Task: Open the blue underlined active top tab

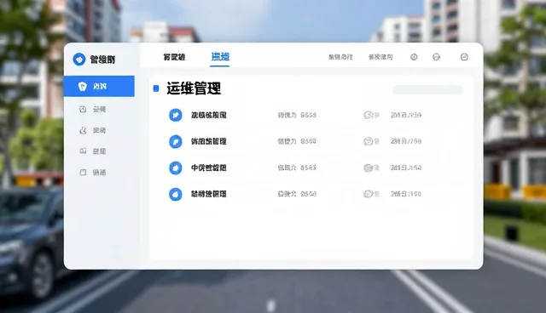Action: pos(220,57)
